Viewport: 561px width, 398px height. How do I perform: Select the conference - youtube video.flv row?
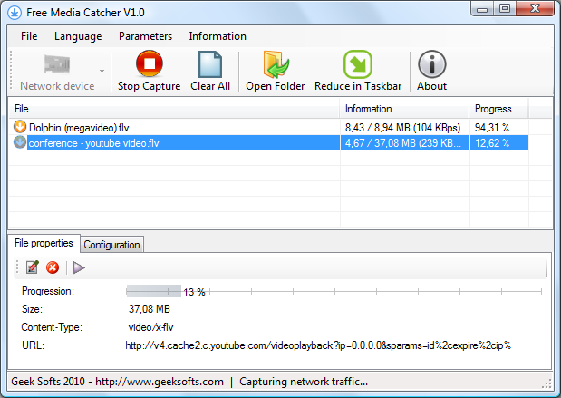pyautogui.click(x=93, y=143)
